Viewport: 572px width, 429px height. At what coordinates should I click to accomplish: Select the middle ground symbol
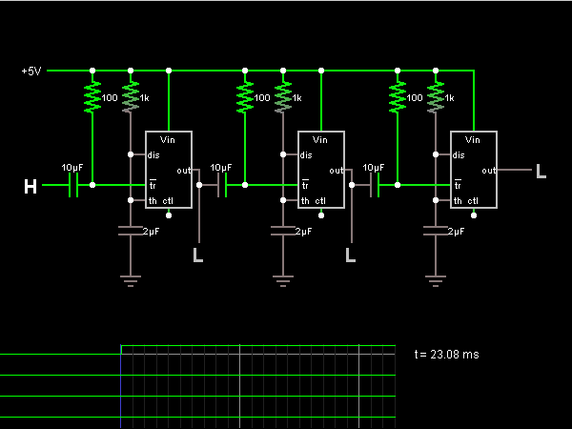(283, 281)
